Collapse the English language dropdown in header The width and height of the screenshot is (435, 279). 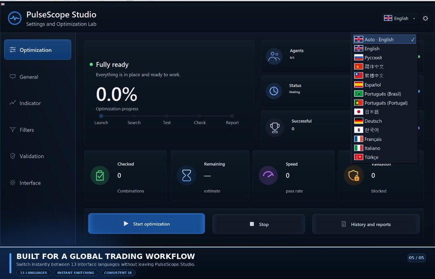[x=400, y=18]
